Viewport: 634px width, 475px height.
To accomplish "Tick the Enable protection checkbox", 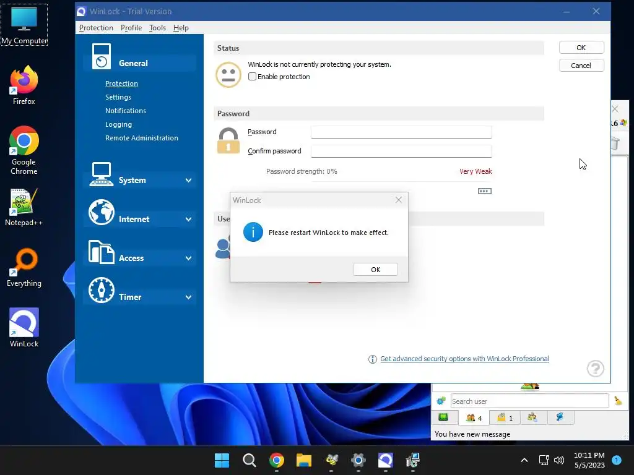I will tap(253, 76).
